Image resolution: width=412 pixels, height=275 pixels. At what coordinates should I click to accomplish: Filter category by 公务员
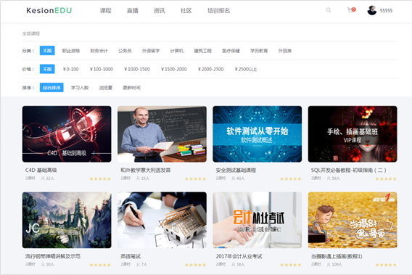pyautogui.click(x=125, y=51)
